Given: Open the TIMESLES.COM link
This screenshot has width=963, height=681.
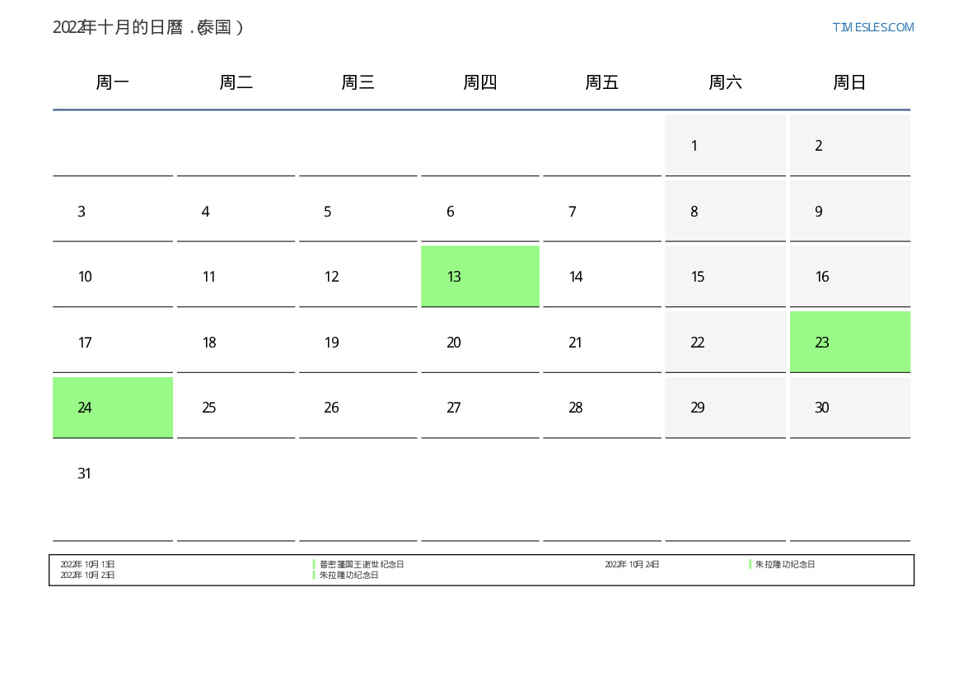Looking at the screenshot, I should 872,27.
